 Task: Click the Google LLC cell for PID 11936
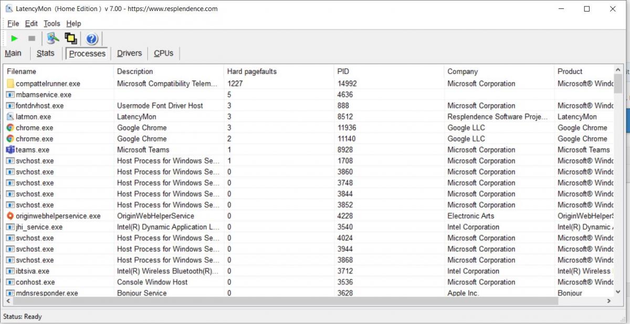tap(466, 128)
